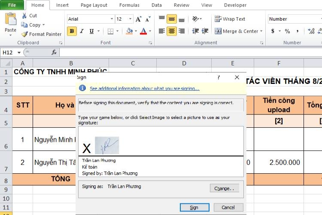Open fill color dropdown arrow
The height and width of the screenshot is (215, 322).
pos(136,31)
